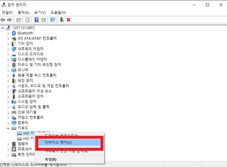This screenshot has width=227, height=167.
Task: Click the Forward arrow in the toolbar
Action: tap(9, 20)
